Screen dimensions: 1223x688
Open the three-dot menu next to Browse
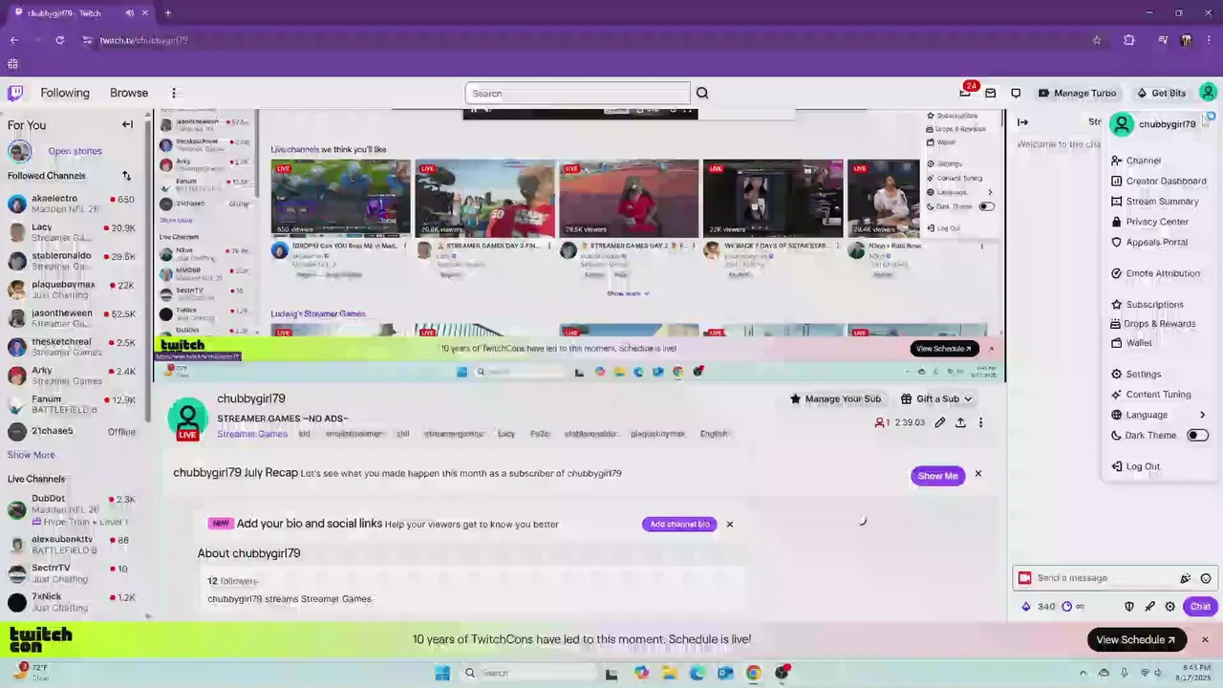pos(174,93)
